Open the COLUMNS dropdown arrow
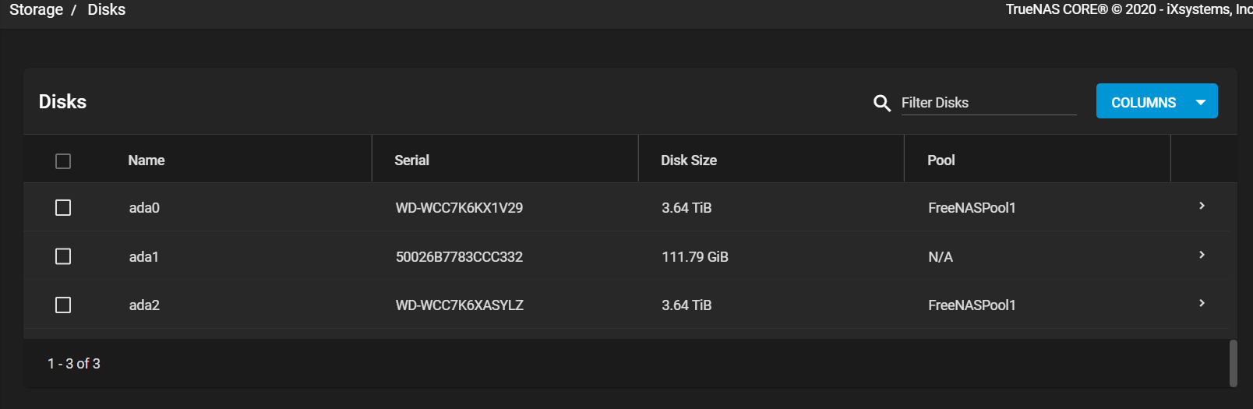The width and height of the screenshot is (1253, 409). 1201,102
